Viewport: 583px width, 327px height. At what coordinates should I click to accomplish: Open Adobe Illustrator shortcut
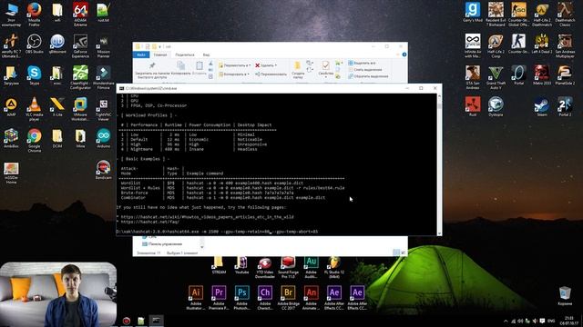[x=196, y=298]
